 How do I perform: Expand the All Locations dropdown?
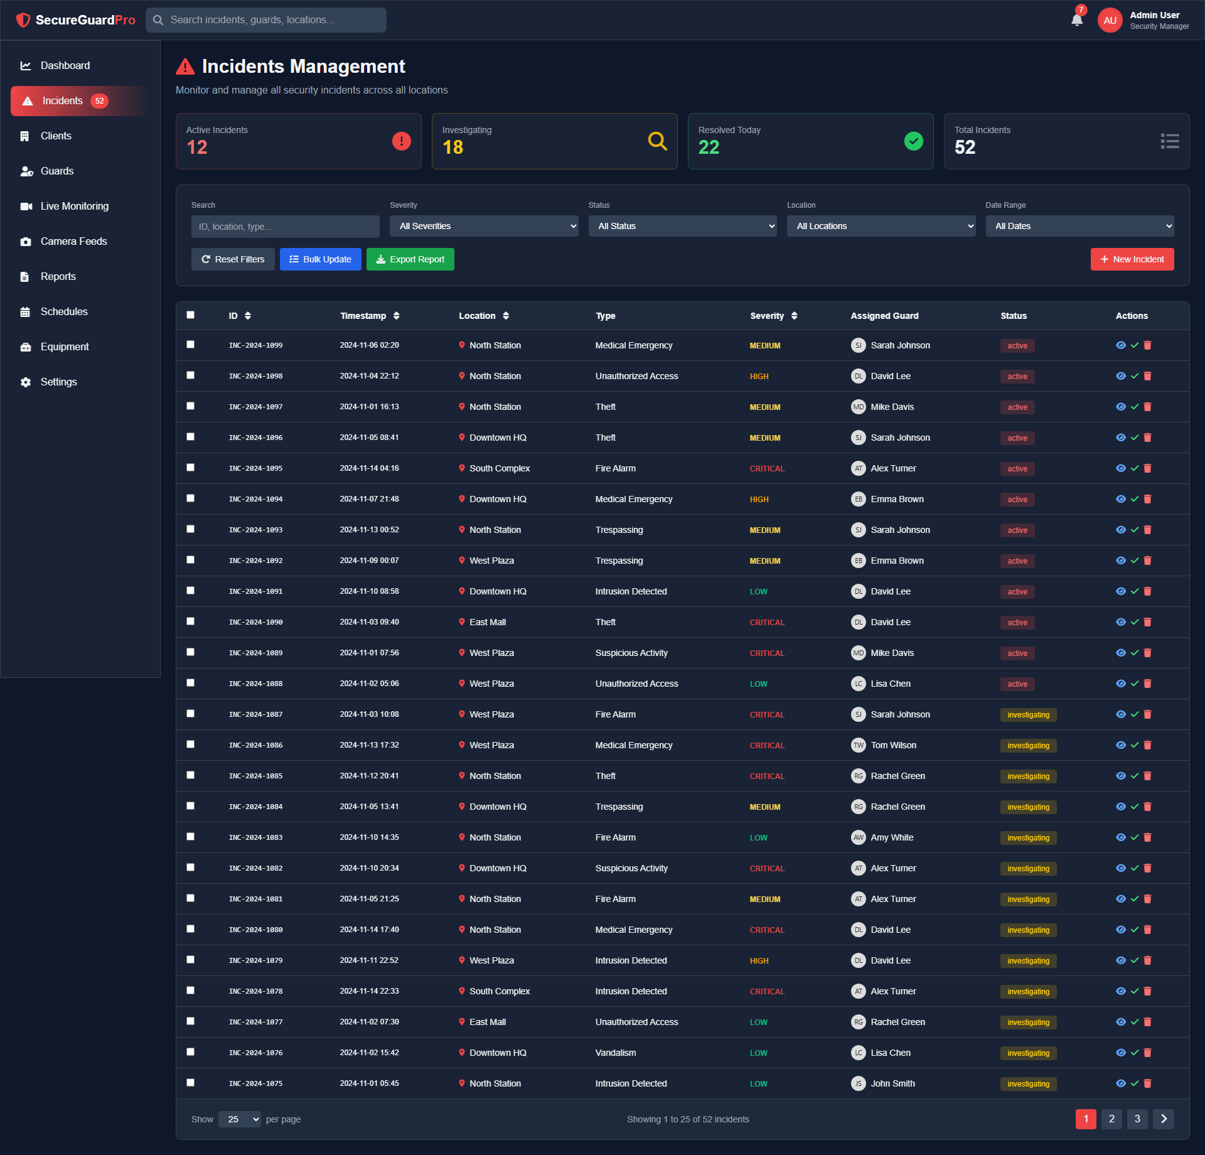point(881,226)
